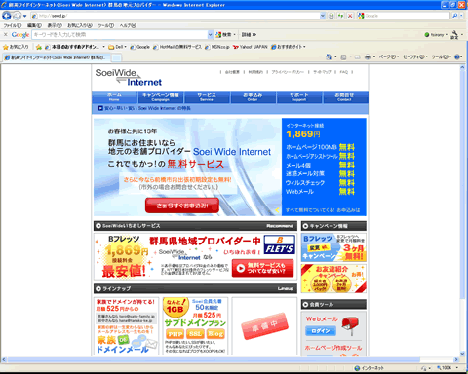Open the ツール menu
Screen dimensions: 468x374
tap(105, 25)
